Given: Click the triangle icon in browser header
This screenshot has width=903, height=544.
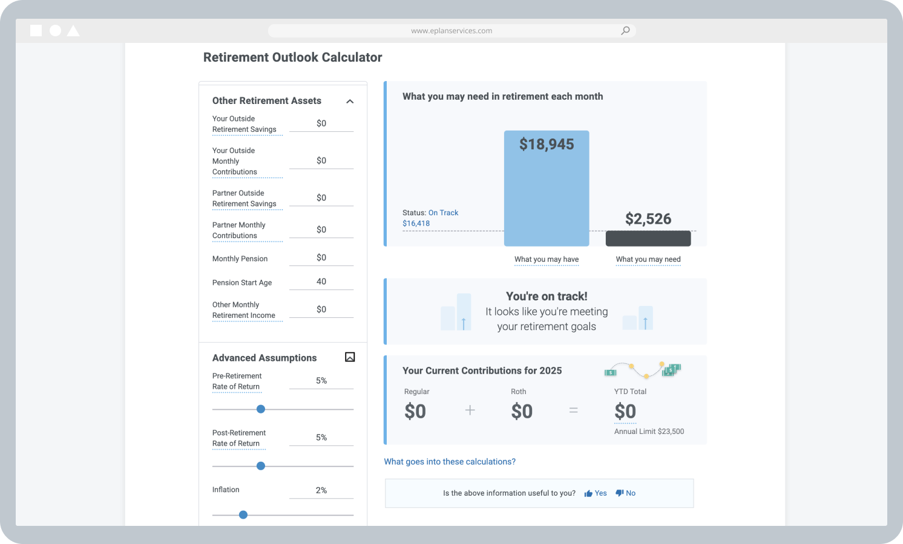Looking at the screenshot, I should [73, 31].
